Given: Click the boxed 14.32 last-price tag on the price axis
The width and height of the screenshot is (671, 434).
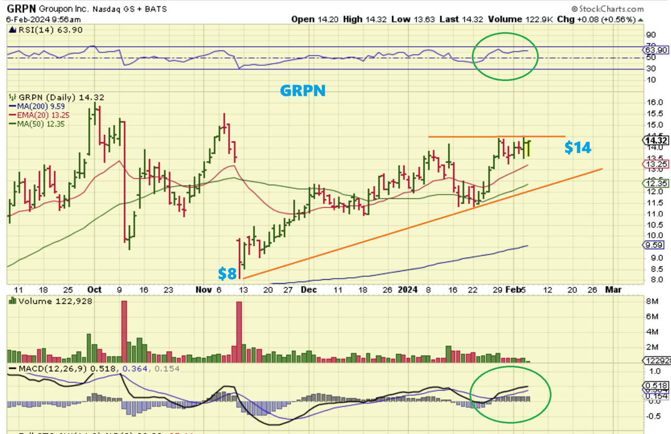Looking at the screenshot, I should coord(655,140).
